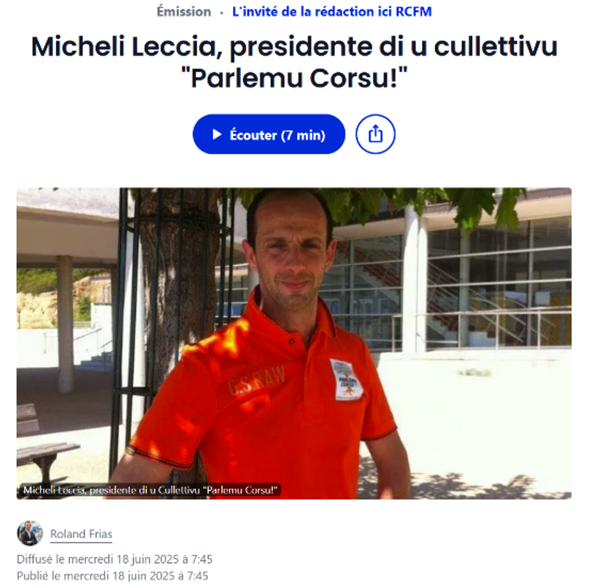Screen dimensions: 592x588
Task: Click the Parlemu Corsu badge on the polo
Action: pyautogui.click(x=346, y=380)
